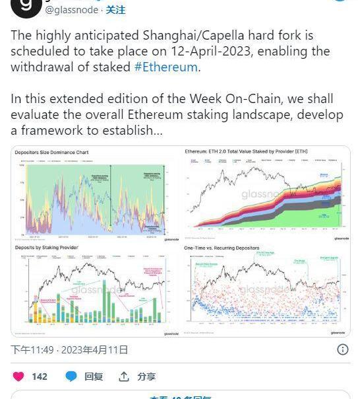Open the tweet info circle icon
358x399 pixels.
(x=343, y=349)
